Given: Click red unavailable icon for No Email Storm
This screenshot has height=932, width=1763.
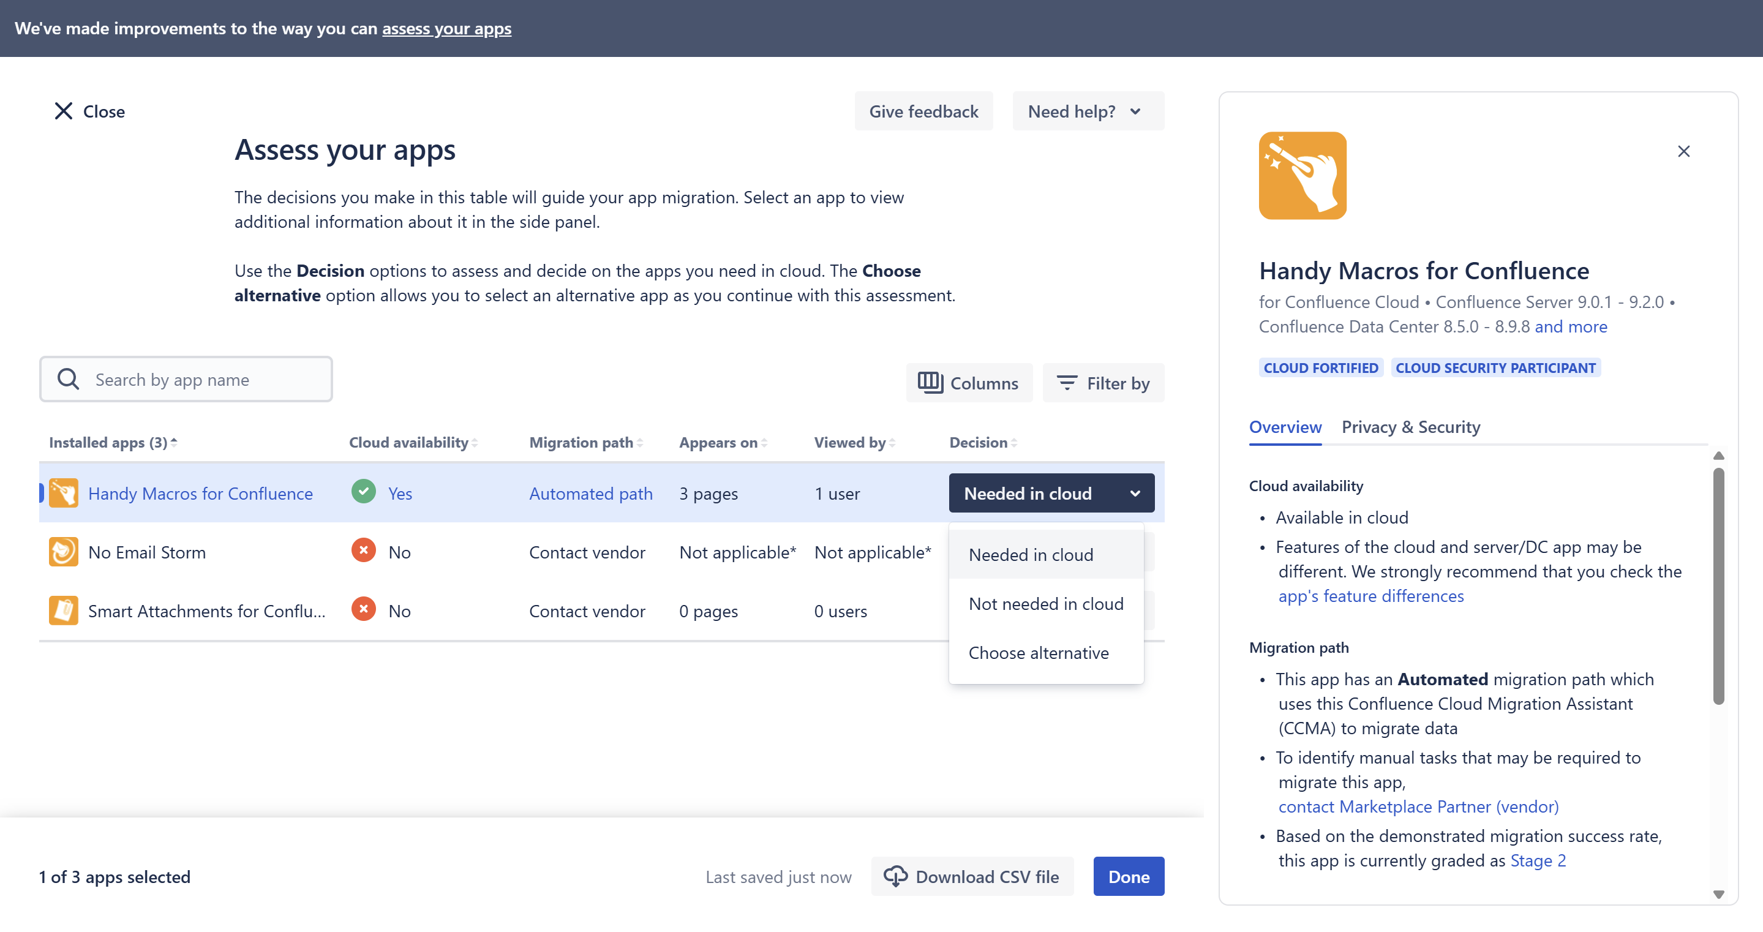Looking at the screenshot, I should point(363,551).
